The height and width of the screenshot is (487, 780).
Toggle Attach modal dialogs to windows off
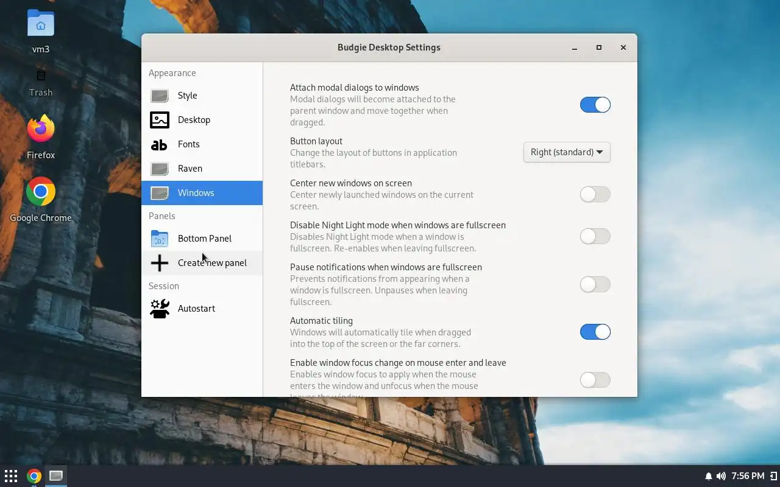coord(595,105)
